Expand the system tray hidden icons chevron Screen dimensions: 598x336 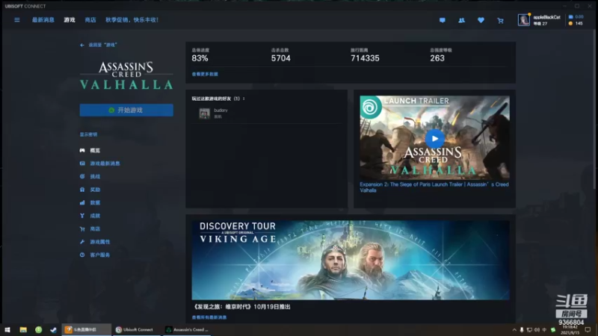coord(514,330)
